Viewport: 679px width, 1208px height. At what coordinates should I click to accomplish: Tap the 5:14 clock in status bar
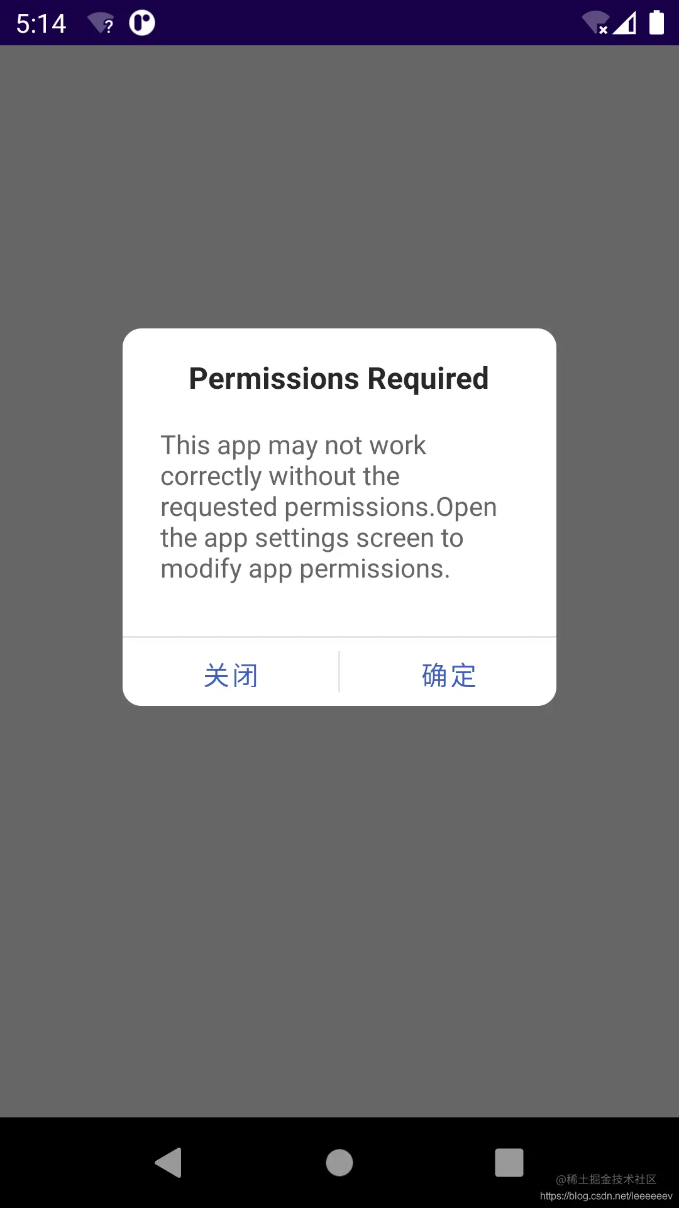click(41, 24)
